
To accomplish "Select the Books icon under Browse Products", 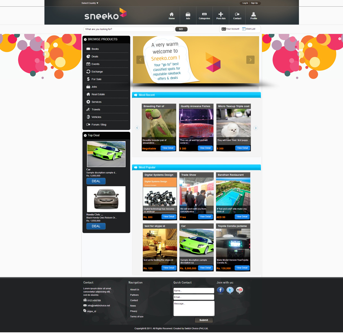I will (88, 49).
